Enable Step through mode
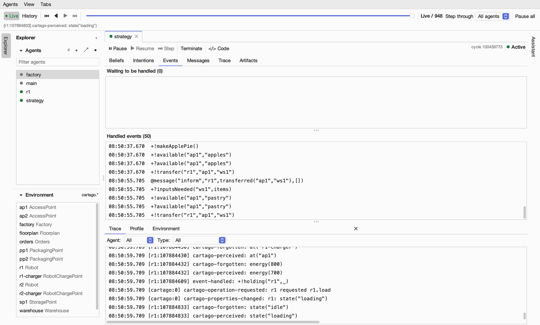540x325 pixels. point(459,16)
